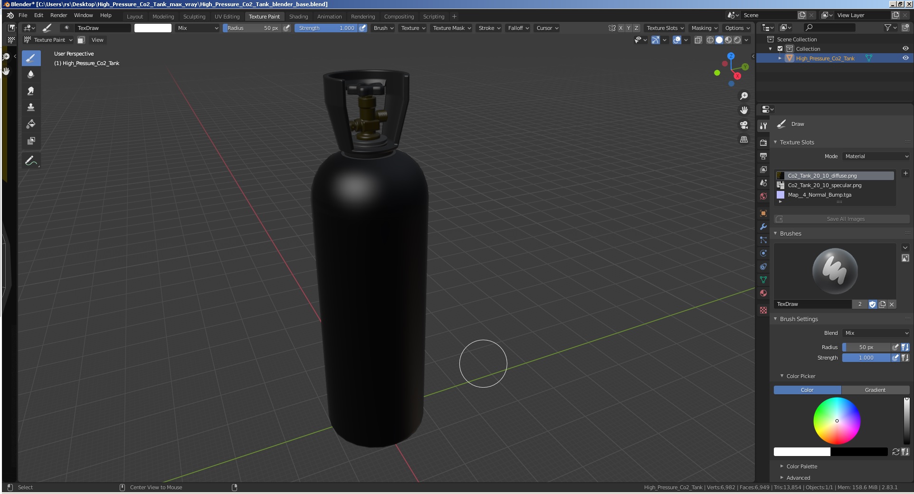Switch to the Shading workspace tab
This screenshot has width=914, height=494.
tap(299, 17)
